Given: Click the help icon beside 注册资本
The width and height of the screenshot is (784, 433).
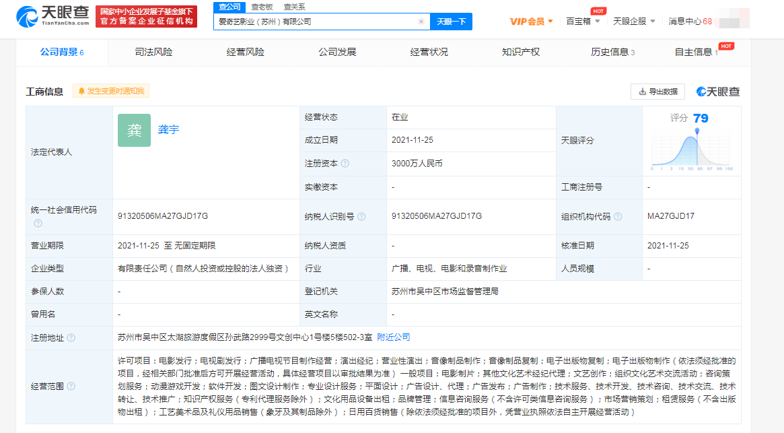Looking at the screenshot, I should [x=345, y=164].
